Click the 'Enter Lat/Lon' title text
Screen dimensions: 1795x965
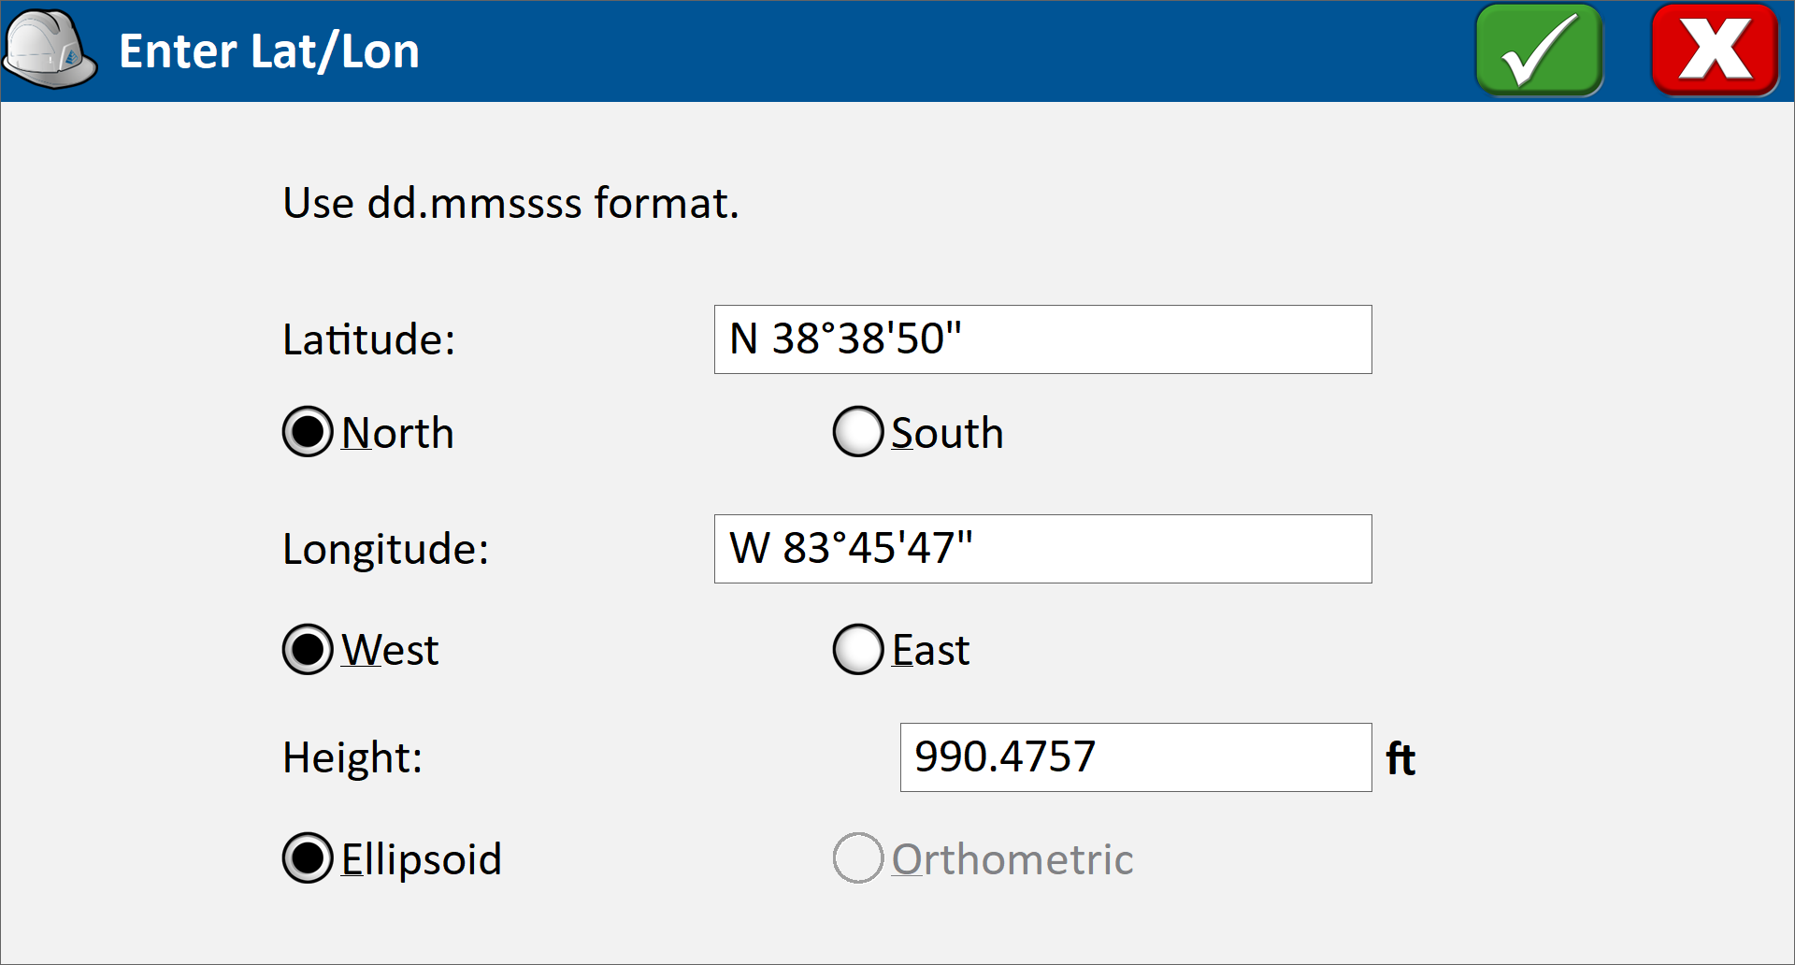(269, 51)
